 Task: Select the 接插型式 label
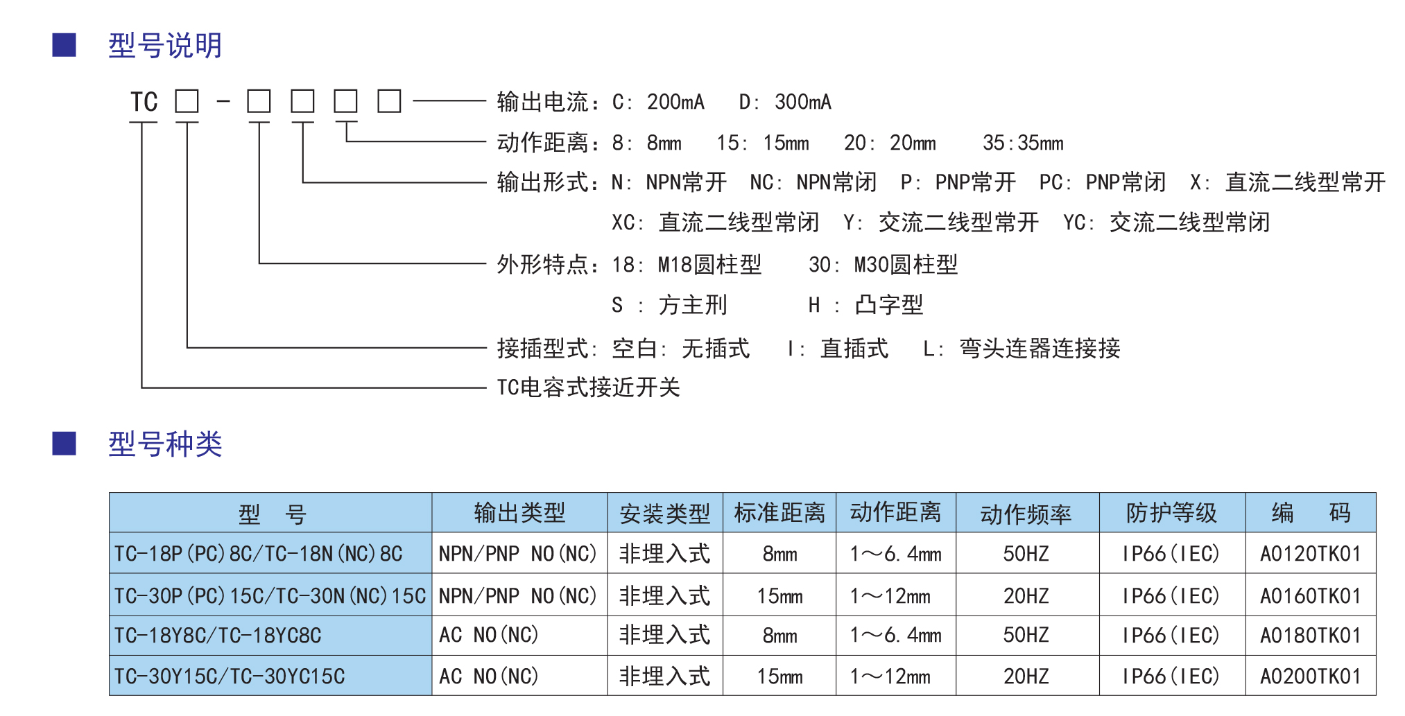548,349
